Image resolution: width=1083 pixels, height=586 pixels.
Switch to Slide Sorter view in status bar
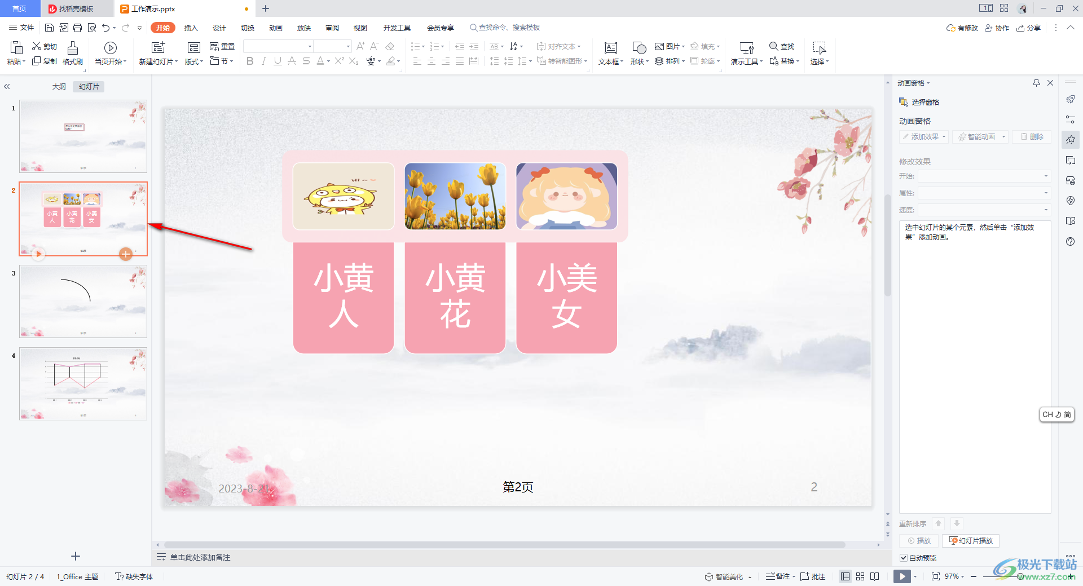coord(860,576)
